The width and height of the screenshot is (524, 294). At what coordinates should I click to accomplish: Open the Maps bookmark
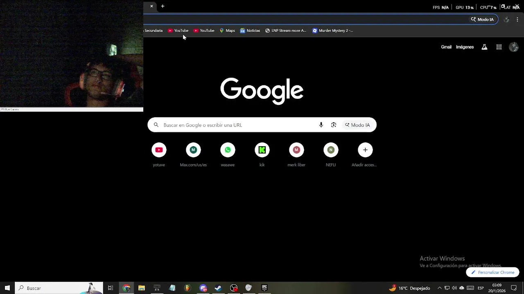(227, 31)
